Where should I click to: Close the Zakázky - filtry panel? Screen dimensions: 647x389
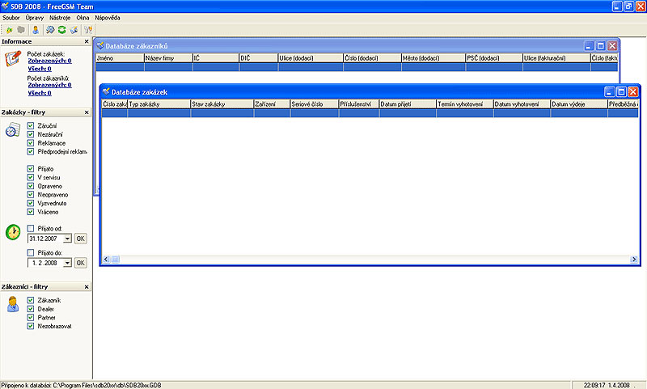click(87, 112)
